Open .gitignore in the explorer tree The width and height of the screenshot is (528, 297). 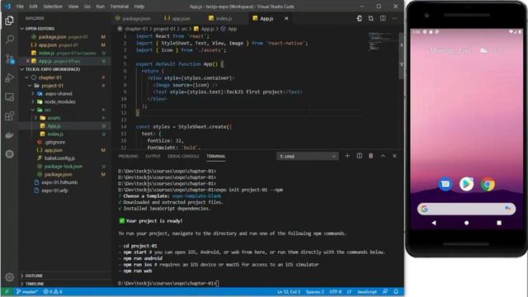click(55, 142)
